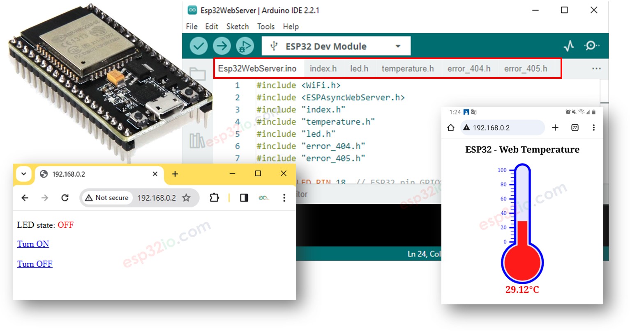Open the Sketchbook folder sidebar icon
The height and width of the screenshot is (331, 630).
point(198,74)
